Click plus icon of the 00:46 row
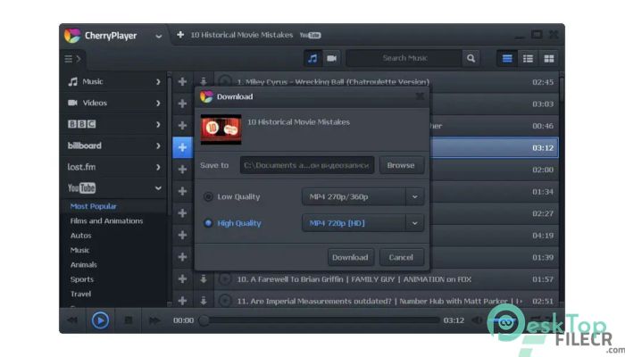Screen dimensions: 625x357 [x=182, y=126]
